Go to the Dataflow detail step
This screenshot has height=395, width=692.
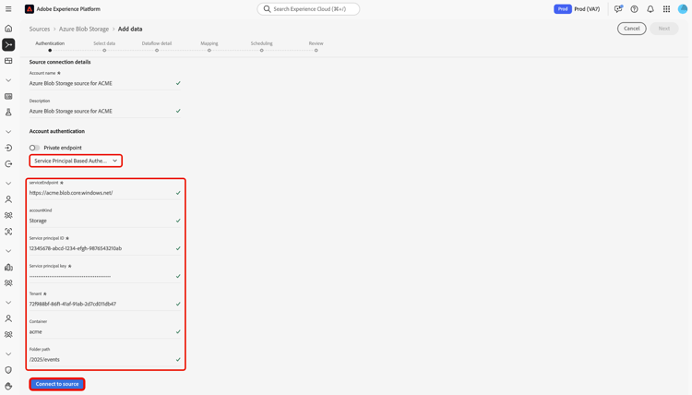[157, 46]
